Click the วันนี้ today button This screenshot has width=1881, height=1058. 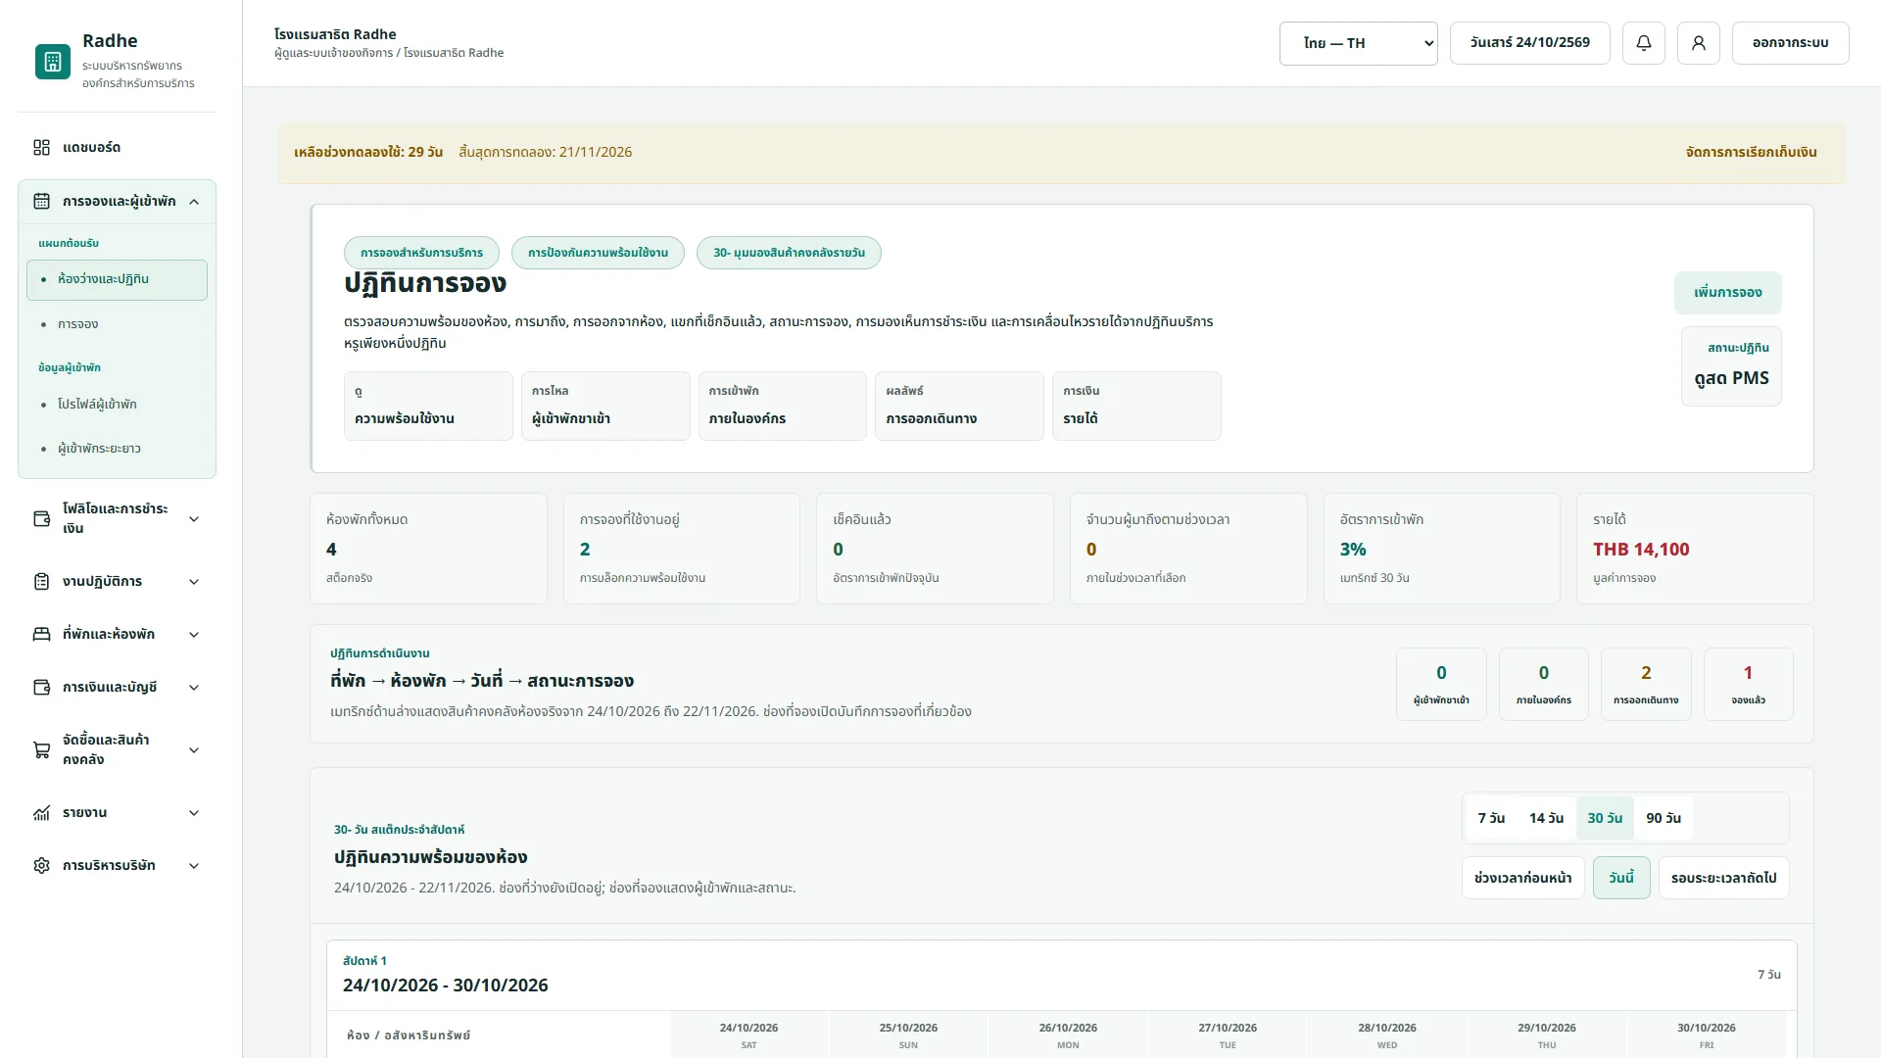click(x=1621, y=878)
